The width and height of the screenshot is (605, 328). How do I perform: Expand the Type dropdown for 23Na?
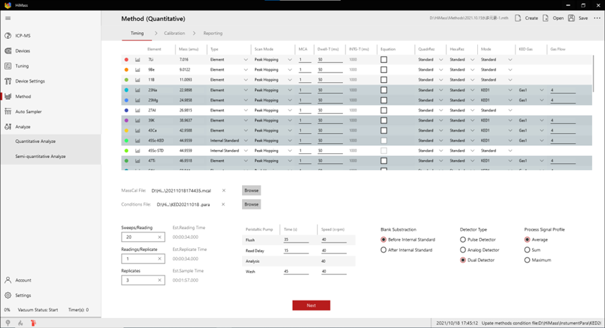point(246,90)
